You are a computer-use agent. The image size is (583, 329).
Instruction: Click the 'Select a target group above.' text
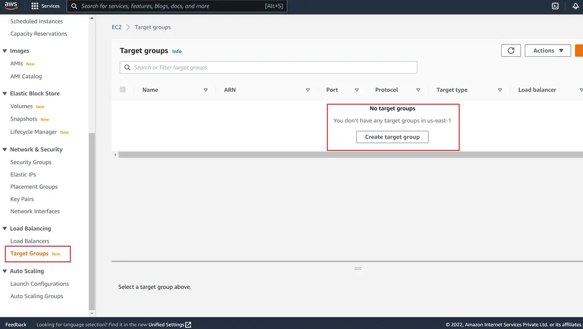155,287
